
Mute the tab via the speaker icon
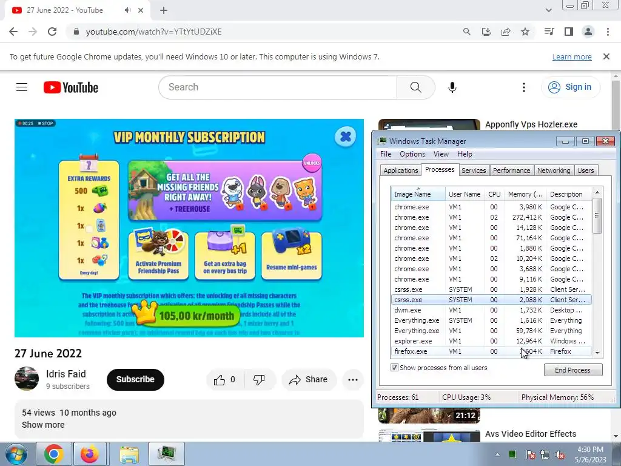pos(127,10)
